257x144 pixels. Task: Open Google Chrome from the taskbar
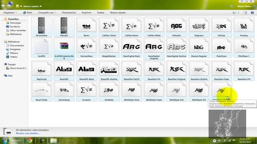pyautogui.click(x=30, y=140)
